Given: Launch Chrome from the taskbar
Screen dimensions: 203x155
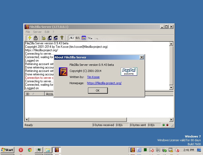Looking at the screenshot, I should (30, 150).
